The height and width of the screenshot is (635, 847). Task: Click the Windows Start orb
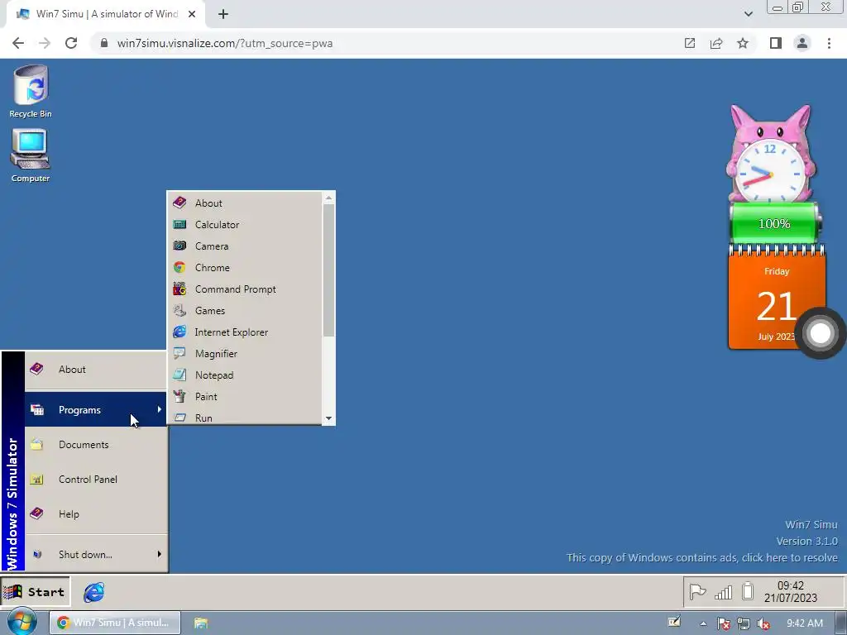[x=22, y=622]
